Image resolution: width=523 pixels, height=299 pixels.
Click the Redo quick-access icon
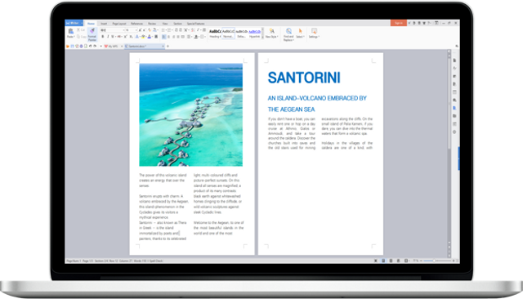tap(95, 46)
